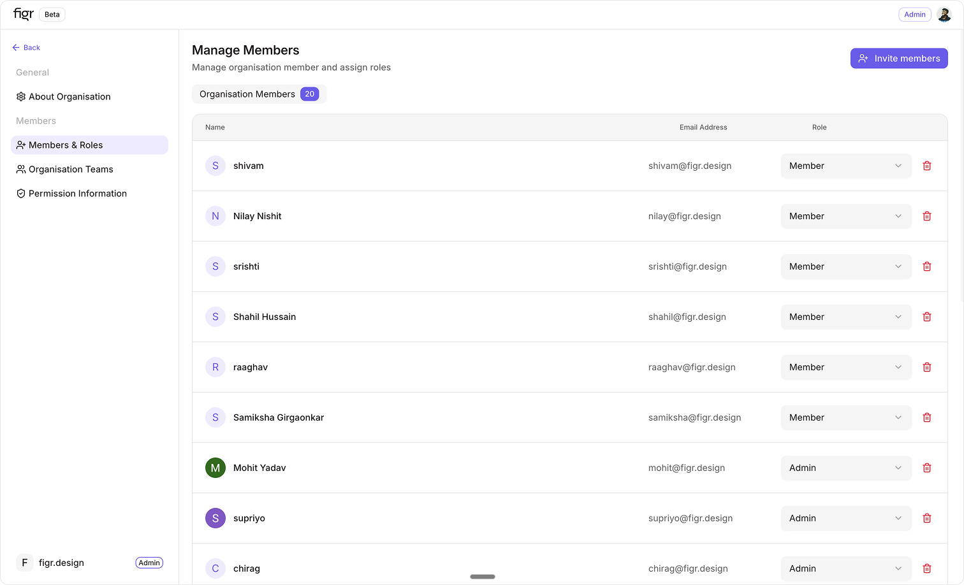Click Samiksha Girgaonkar's avatar circle
This screenshot has height=585, width=964.
pos(215,417)
